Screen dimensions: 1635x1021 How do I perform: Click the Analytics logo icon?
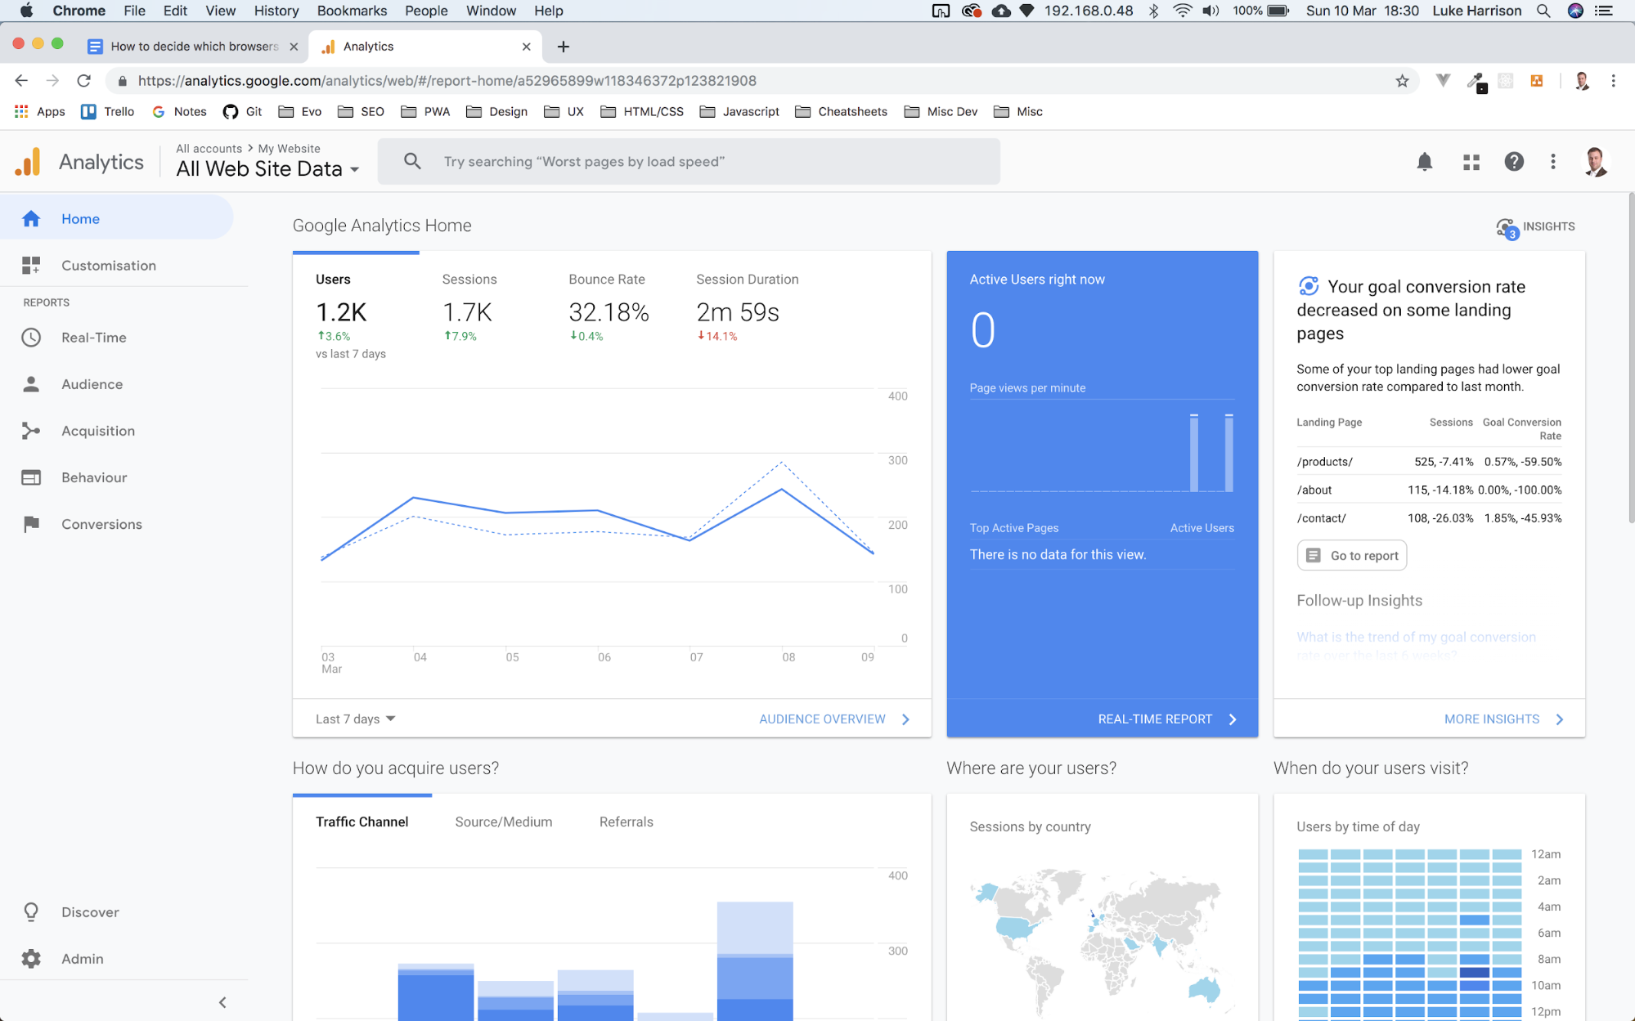[x=28, y=162]
